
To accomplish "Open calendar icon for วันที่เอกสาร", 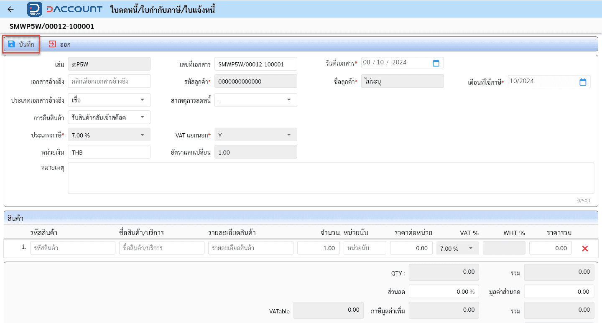I will 436,63.
